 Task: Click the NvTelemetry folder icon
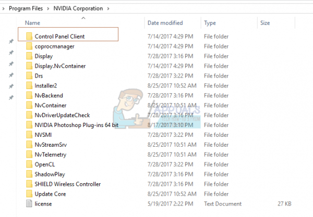29,155
